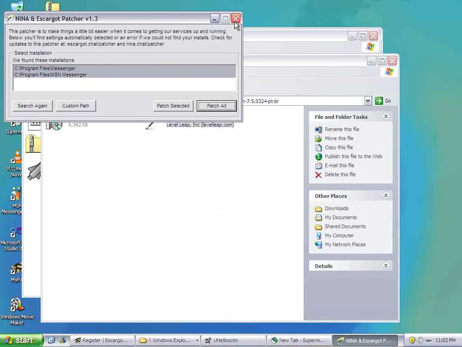Click the red Delete X icon
This screenshot has width=462, height=347.
pyautogui.click(x=318, y=175)
